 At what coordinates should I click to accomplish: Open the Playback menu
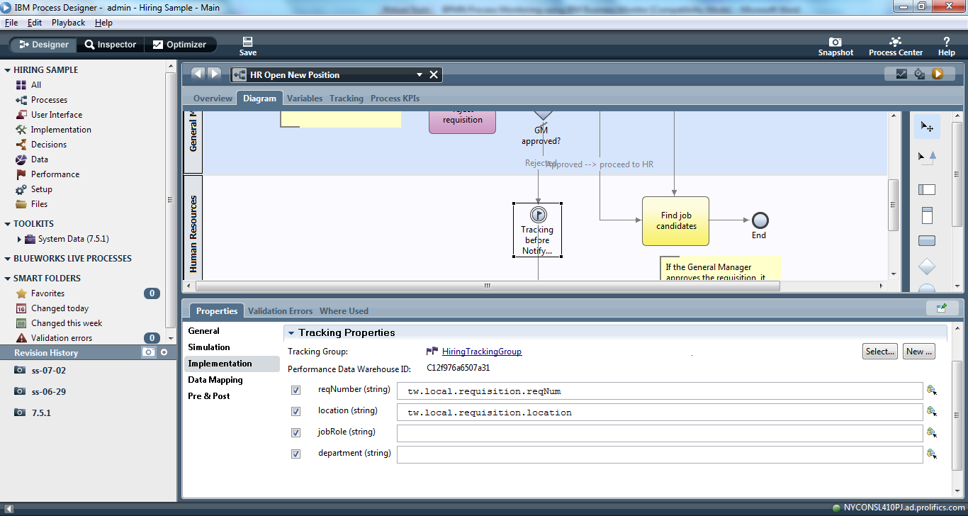point(68,22)
